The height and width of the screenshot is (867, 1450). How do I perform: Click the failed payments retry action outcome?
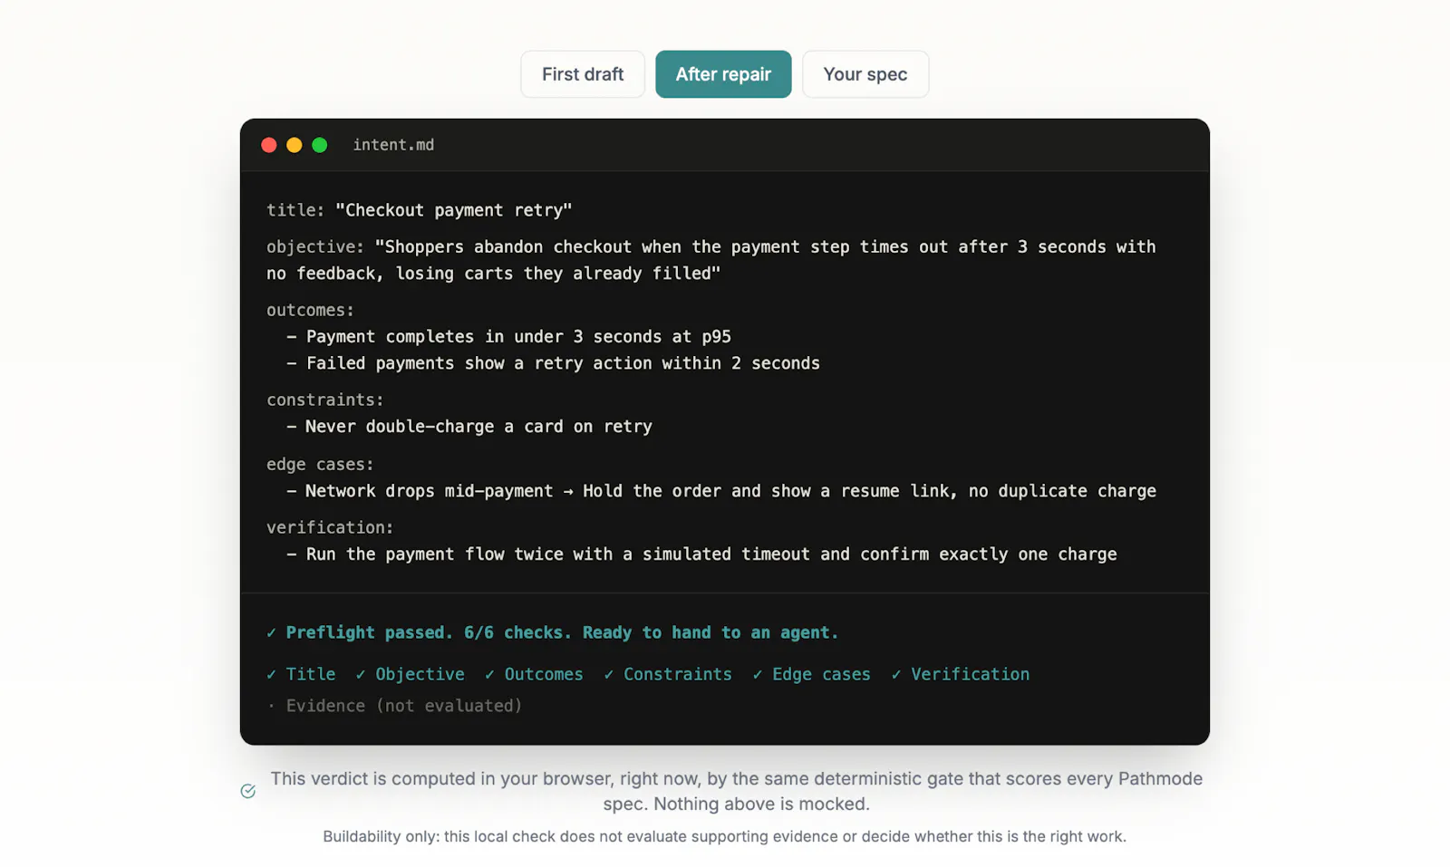tap(554, 363)
